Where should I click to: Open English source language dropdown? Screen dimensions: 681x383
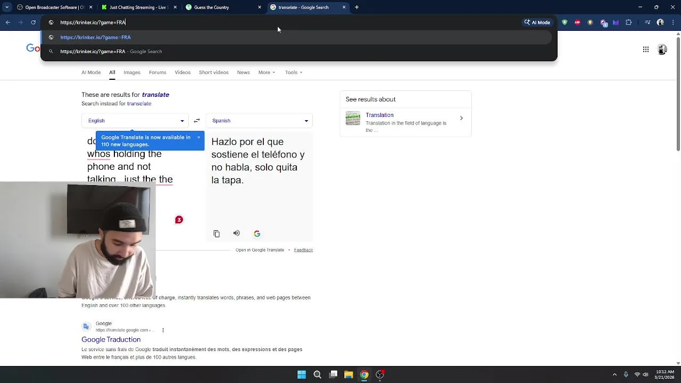(x=135, y=121)
